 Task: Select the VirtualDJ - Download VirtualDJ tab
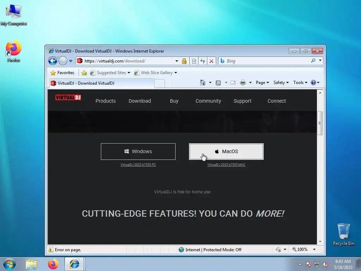coord(102,83)
